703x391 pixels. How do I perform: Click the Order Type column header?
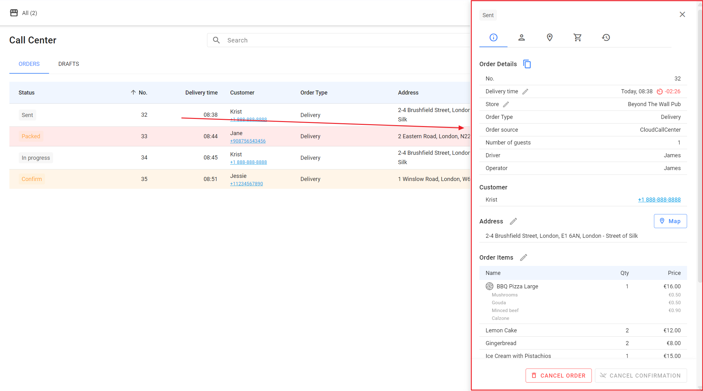(314, 93)
